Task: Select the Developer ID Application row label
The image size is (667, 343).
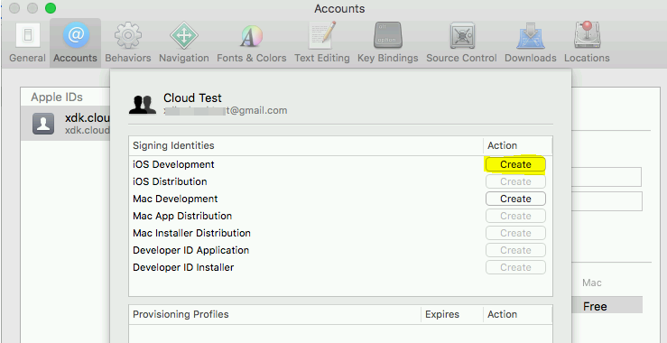Action: coord(190,250)
